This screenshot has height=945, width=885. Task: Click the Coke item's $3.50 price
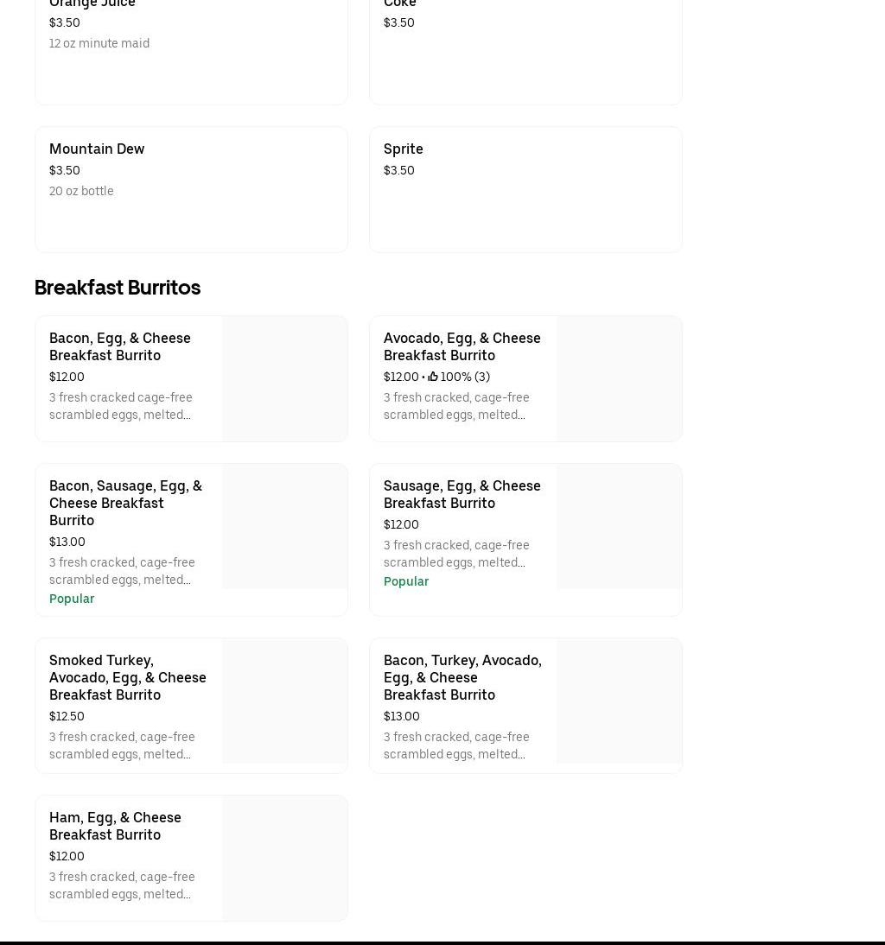point(398,22)
